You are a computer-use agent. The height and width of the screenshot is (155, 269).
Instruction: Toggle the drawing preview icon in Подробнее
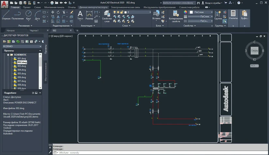tap(36, 93)
